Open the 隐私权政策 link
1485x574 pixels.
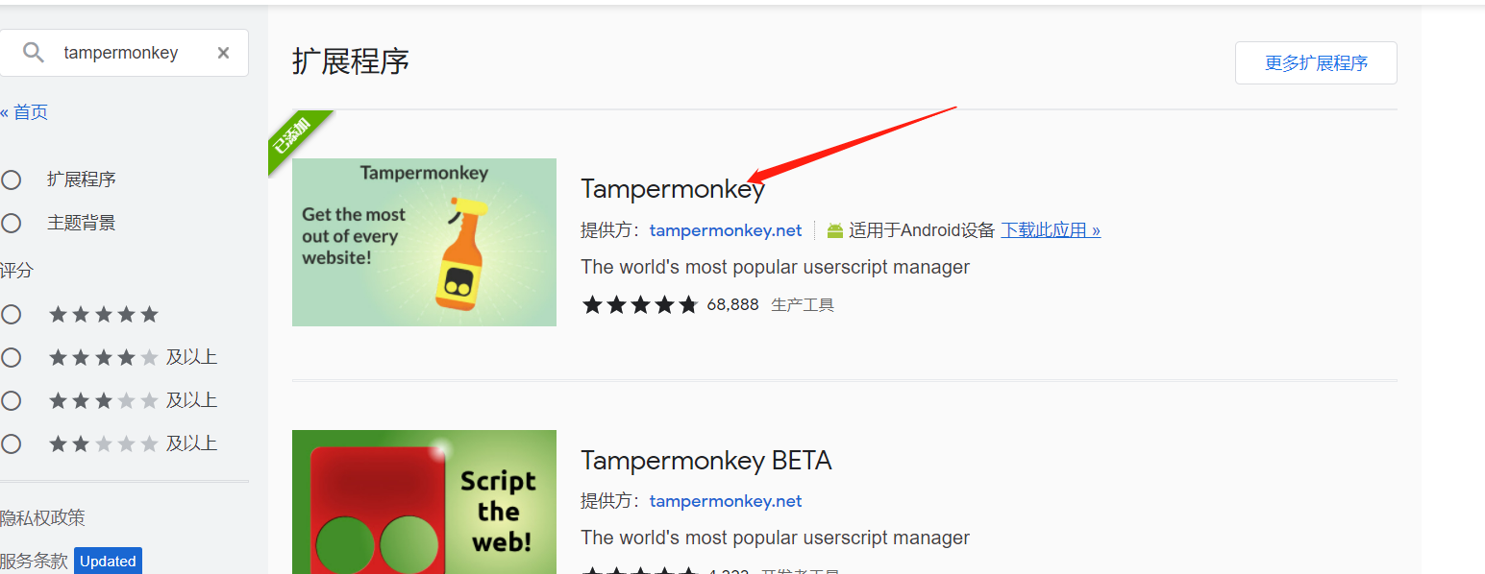tap(42, 518)
